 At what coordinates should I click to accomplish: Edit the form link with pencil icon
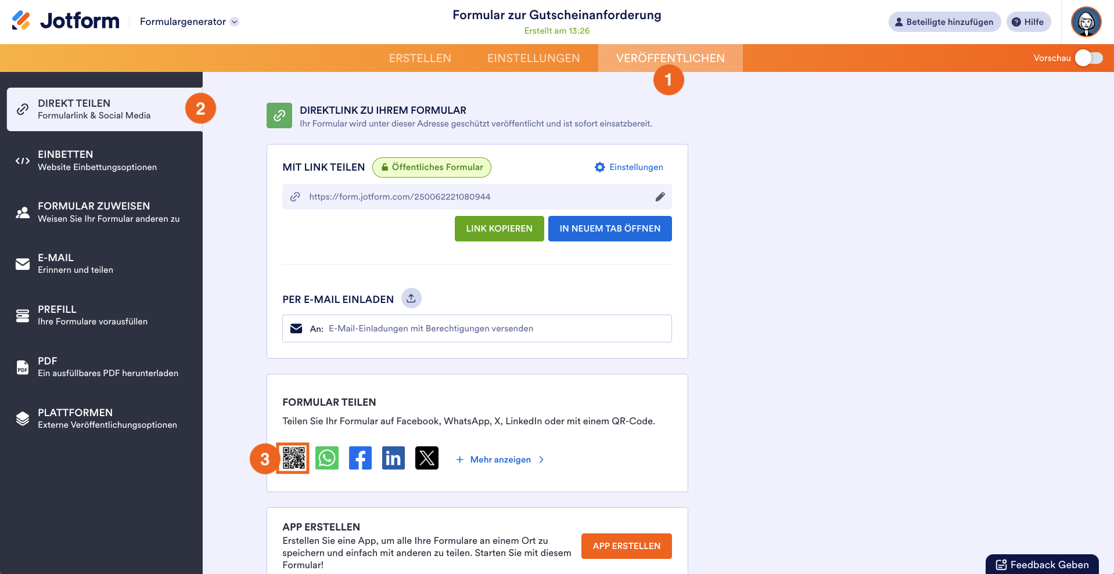(x=660, y=197)
